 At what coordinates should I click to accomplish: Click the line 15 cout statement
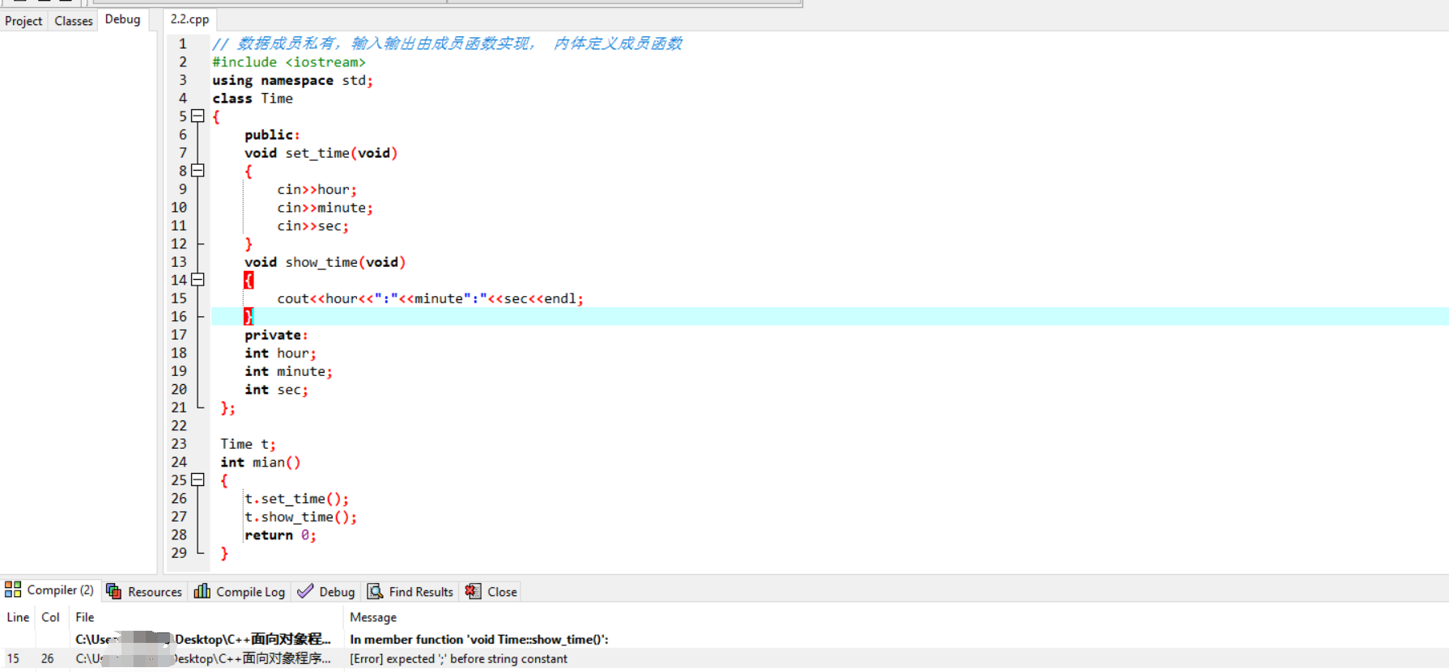[430, 298]
